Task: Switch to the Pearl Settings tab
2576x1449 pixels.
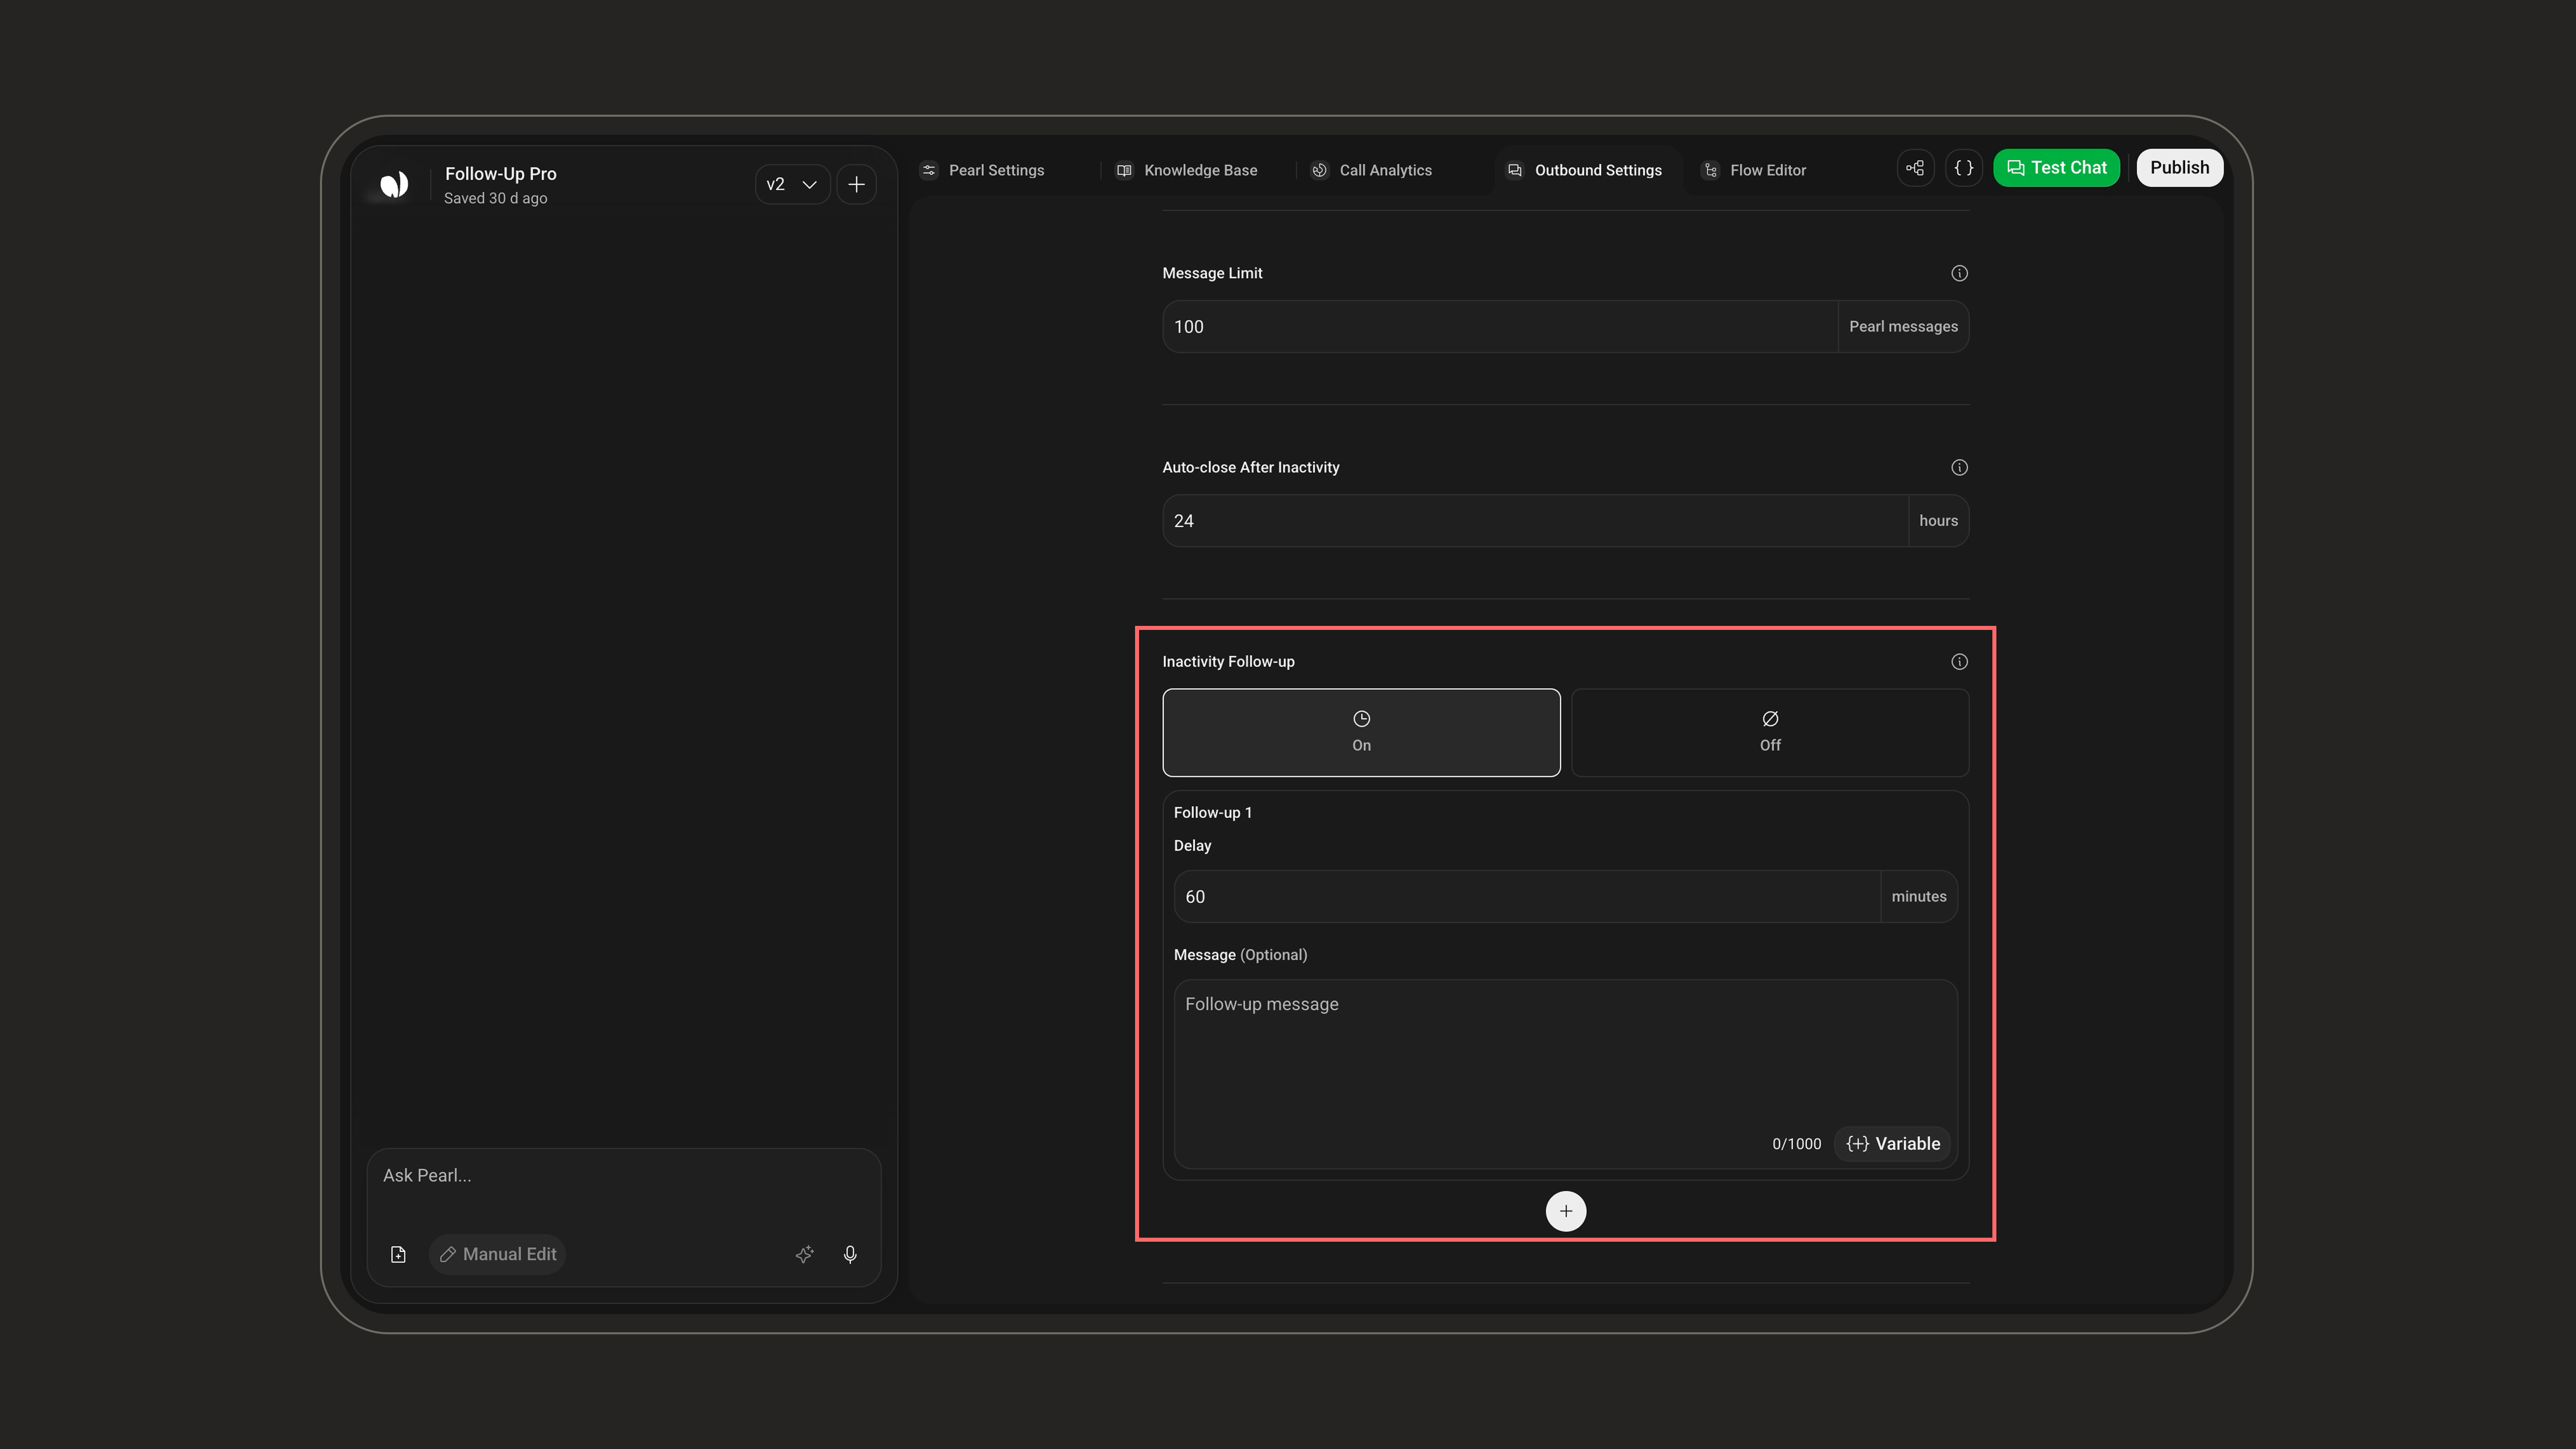Action: [982, 170]
